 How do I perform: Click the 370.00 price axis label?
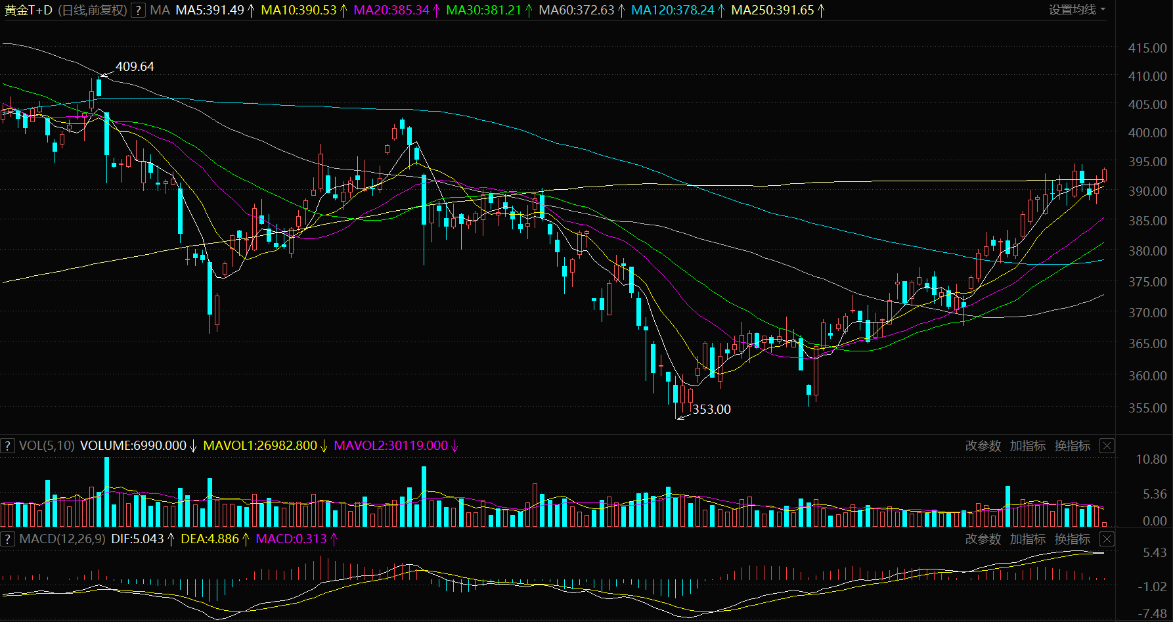click(1147, 313)
